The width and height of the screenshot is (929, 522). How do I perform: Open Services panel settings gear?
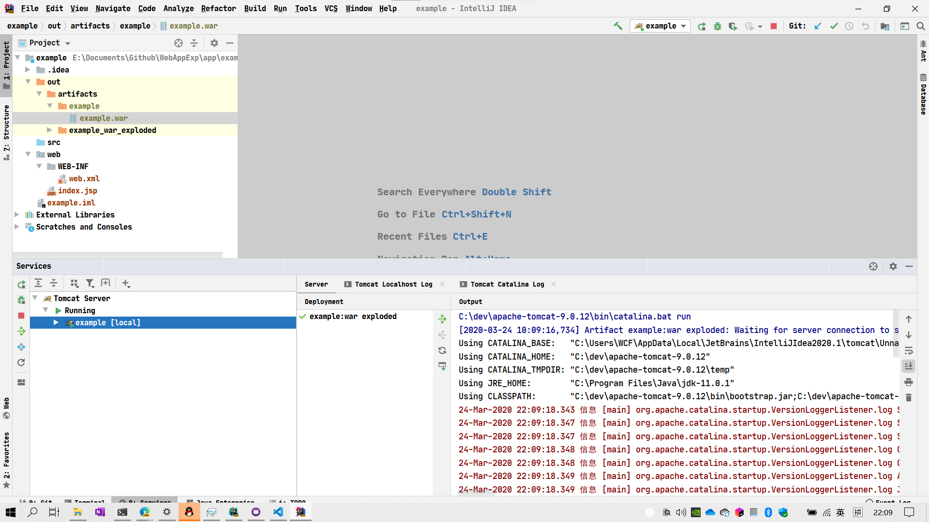pyautogui.click(x=893, y=266)
